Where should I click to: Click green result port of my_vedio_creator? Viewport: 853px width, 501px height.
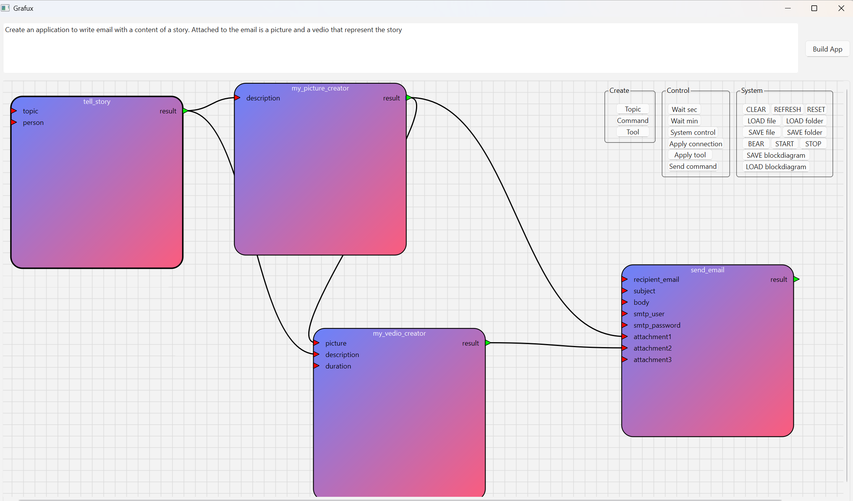[x=488, y=343]
